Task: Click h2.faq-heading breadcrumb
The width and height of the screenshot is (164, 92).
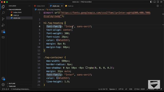Action: pyautogui.click(x=55, y=10)
